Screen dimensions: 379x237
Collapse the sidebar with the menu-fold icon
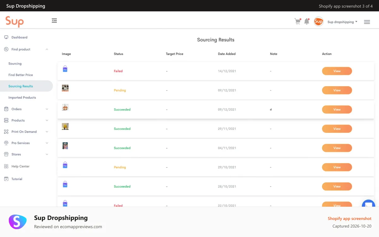click(x=54, y=21)
